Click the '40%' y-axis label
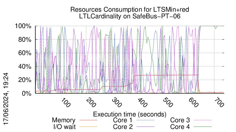This screenshot has height=132, width=236. pyautogui.click(x=25, y=66)
